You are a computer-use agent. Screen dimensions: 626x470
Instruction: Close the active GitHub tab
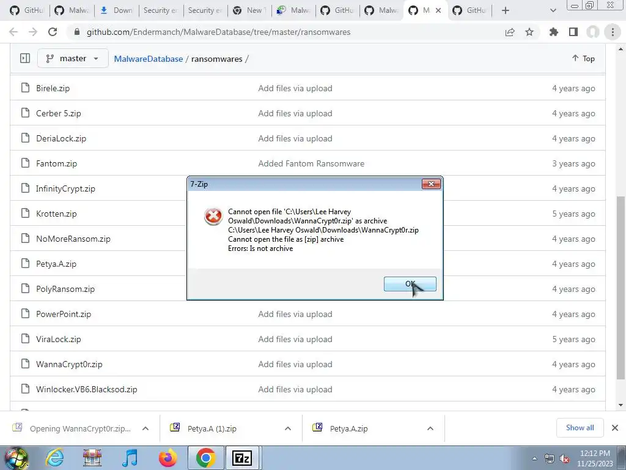point(438,10)
